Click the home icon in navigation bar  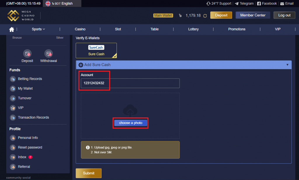[x=12, y=30]
